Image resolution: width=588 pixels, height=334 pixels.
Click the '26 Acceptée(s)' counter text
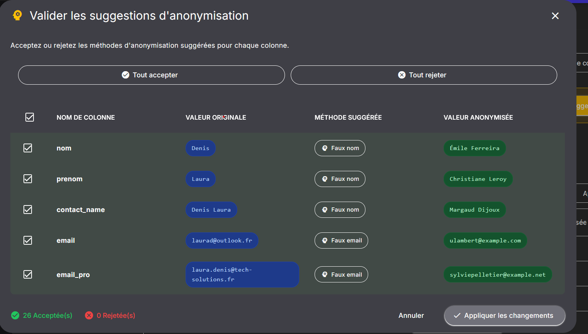click(47, 316)
